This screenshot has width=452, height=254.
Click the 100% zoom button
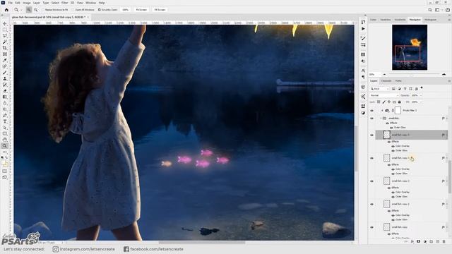point(126,9)
